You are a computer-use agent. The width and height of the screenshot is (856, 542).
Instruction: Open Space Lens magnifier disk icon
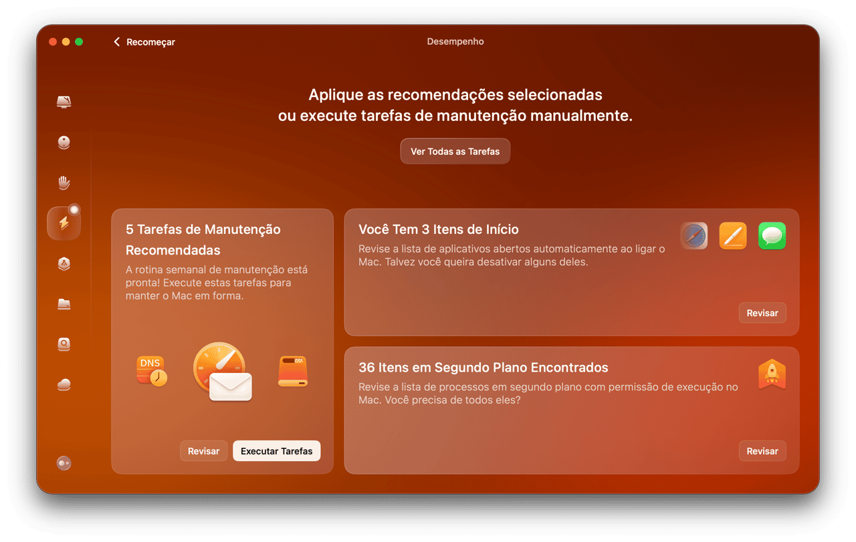[64, 344]
